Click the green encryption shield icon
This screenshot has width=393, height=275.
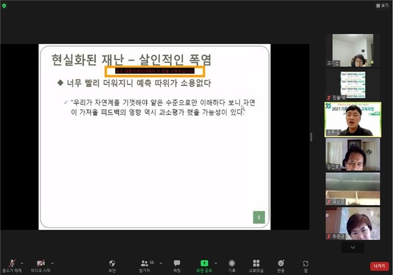pyautogui.click(x=5, y=5)
